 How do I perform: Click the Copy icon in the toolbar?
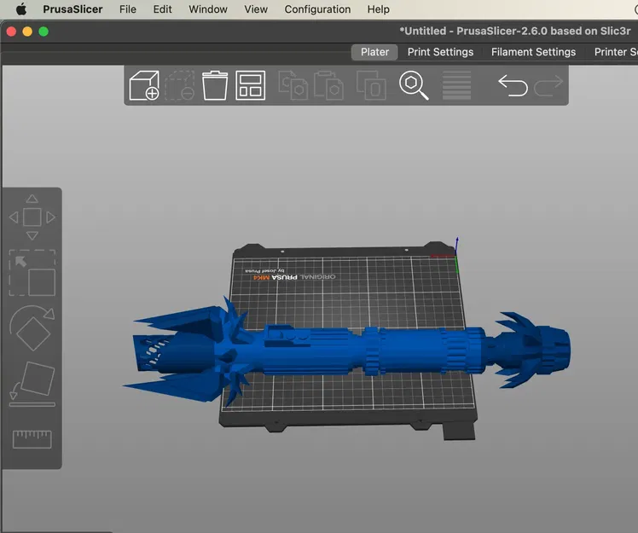[x=293, y=85]
